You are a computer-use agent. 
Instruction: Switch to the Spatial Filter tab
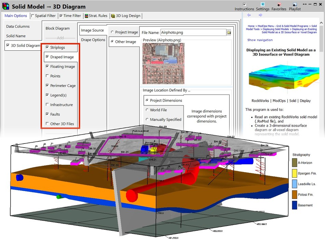pyautogui.click(x=44, y=16)
